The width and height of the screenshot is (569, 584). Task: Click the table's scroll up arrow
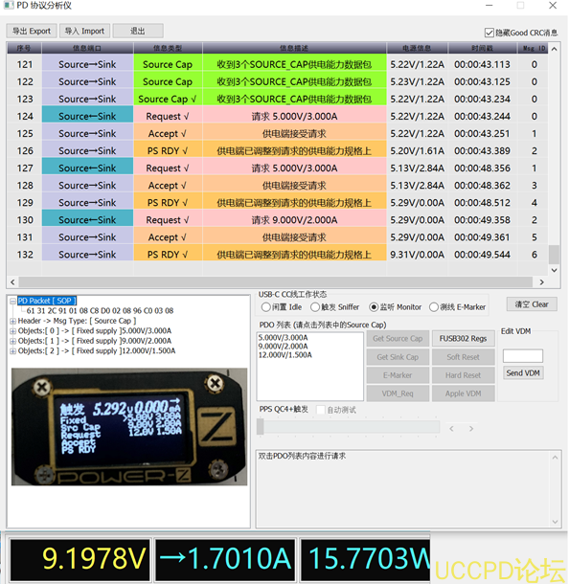(554, 49)
